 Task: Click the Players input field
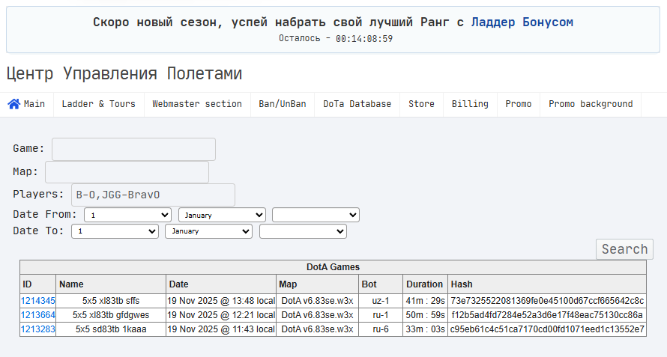153,195
